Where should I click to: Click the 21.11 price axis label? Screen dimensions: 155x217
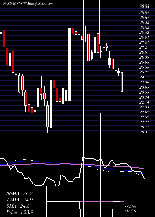pos(144,122)
